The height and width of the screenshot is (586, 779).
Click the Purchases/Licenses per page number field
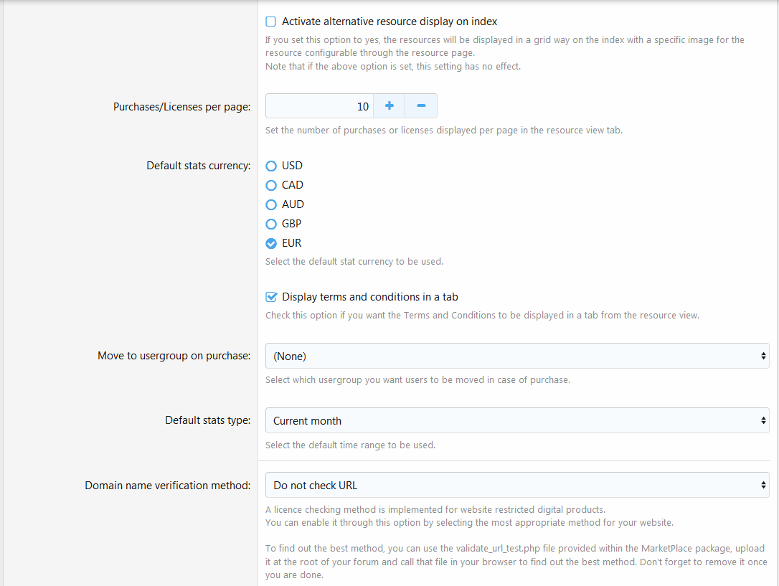pyautogui.click(x=319, y=106)
